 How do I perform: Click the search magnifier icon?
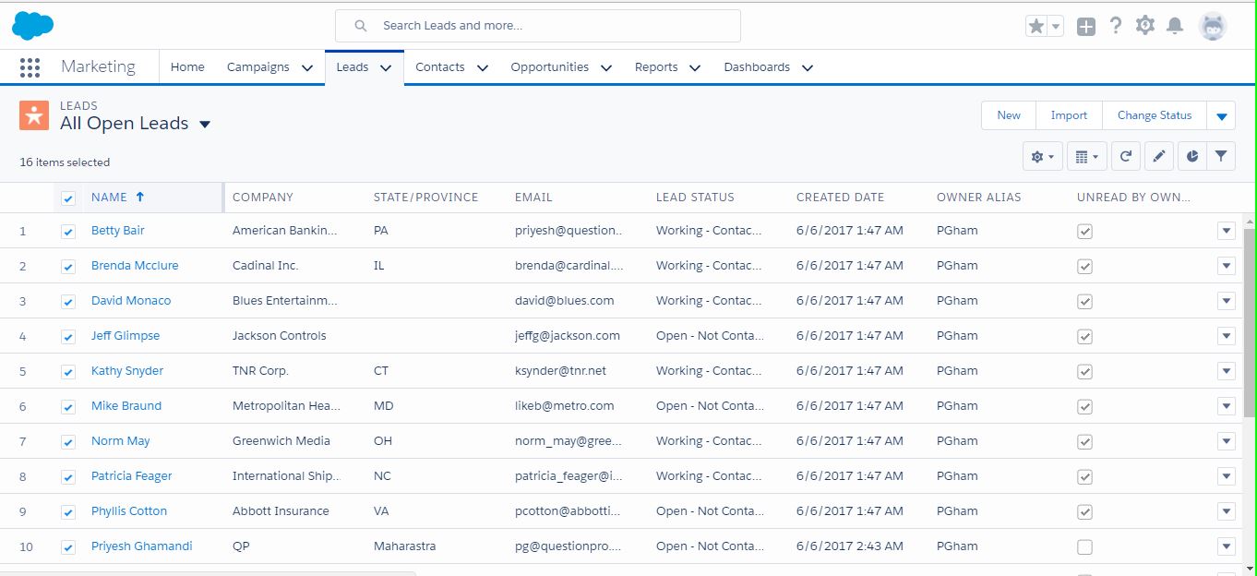[361, 26]
